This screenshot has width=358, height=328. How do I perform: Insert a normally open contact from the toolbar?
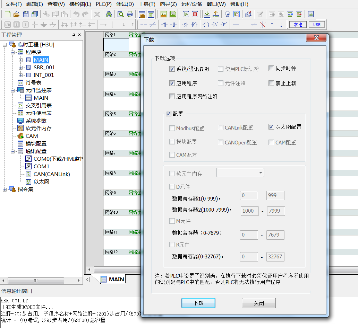coord(143,25)
